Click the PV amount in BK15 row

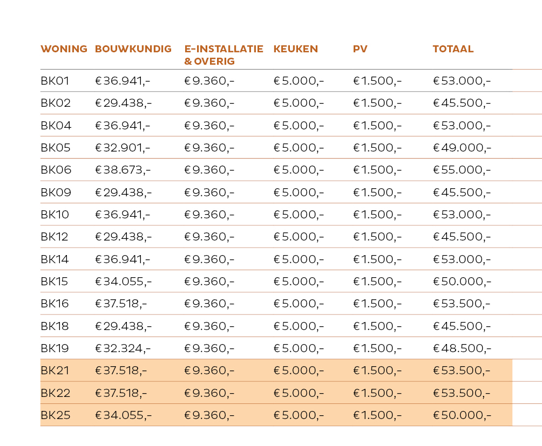[x=377, y=282]
